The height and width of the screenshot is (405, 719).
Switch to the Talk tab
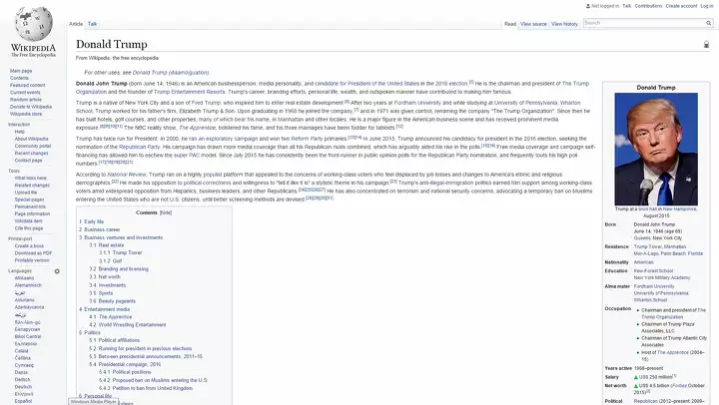[x=93, y=23]
